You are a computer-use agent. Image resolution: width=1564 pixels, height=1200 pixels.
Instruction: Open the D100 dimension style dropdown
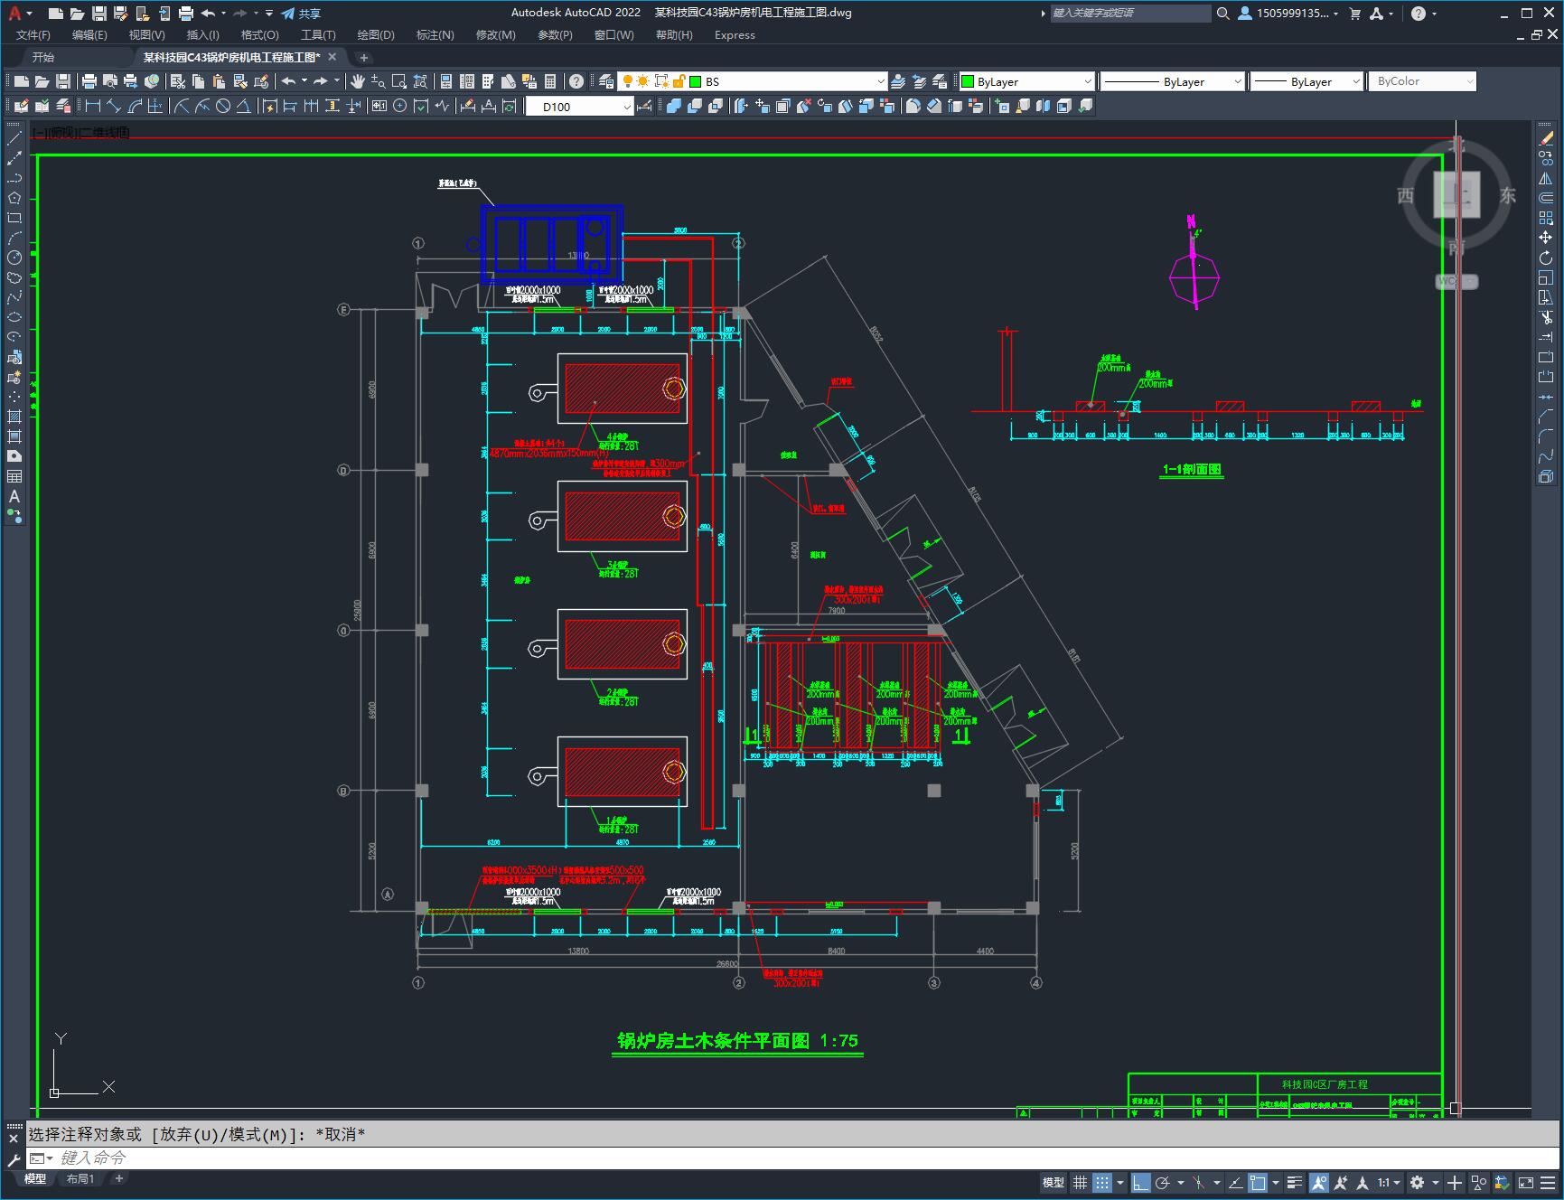[x=627, y=106]
